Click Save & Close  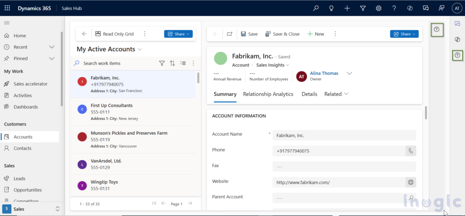[x=282, y=34]
